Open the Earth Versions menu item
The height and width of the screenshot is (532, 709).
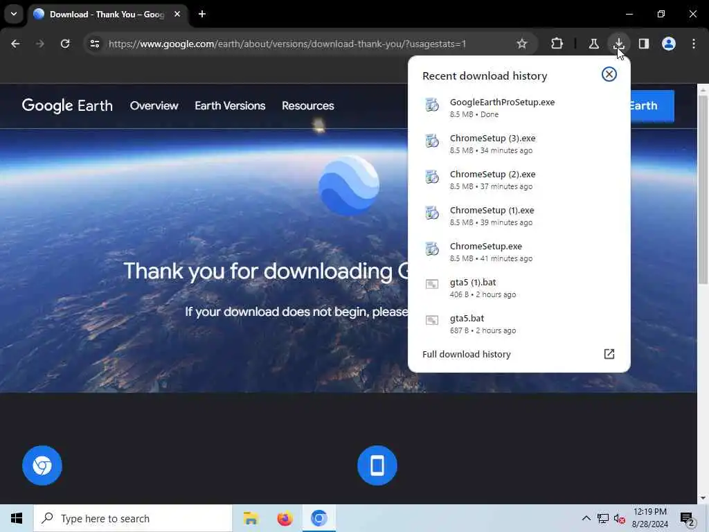pyautogui.click(x=230, y=105)
